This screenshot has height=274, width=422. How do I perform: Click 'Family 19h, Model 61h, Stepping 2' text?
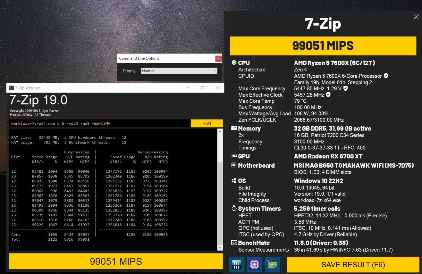click(x=333, y=82)
